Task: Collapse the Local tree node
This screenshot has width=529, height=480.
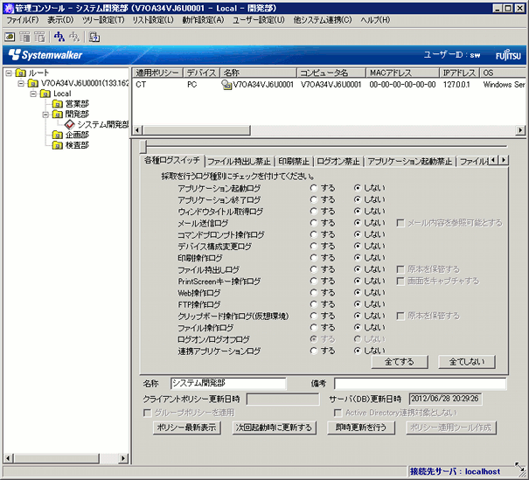Action: 33,94
